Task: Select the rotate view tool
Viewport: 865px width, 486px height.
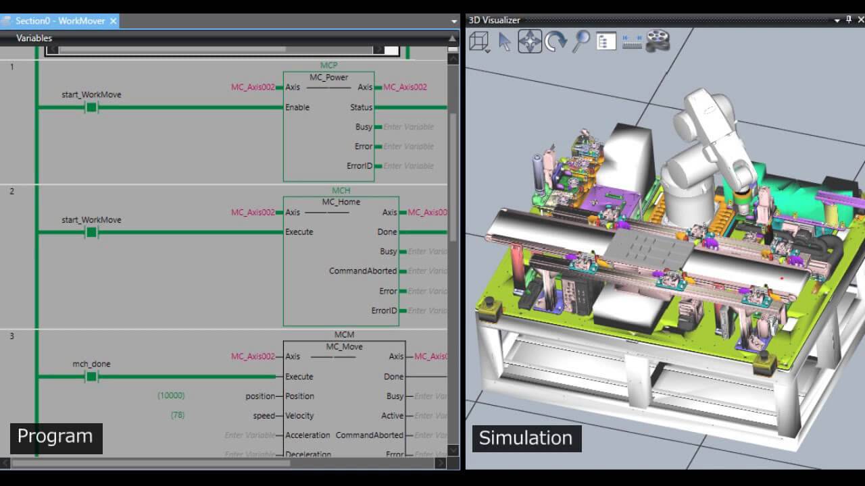Action: pos(555,42)
